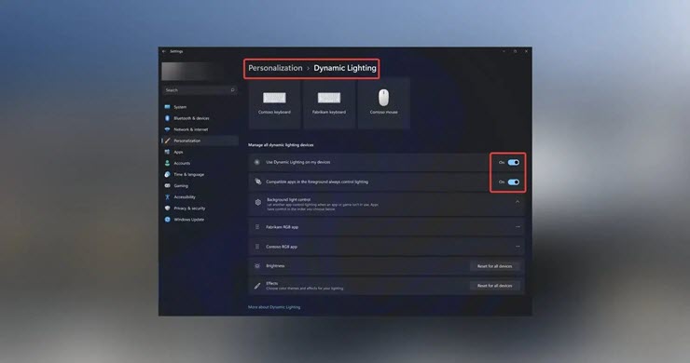The image size is (690, 363).
Task: Click the Effects row label
Action: point(272,284)
